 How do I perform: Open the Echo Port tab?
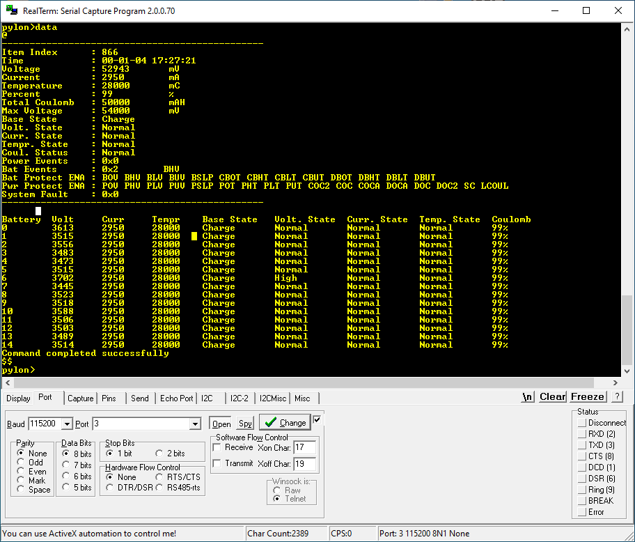176,398
